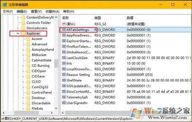Click the LocalKnownFo value icon

64,69
